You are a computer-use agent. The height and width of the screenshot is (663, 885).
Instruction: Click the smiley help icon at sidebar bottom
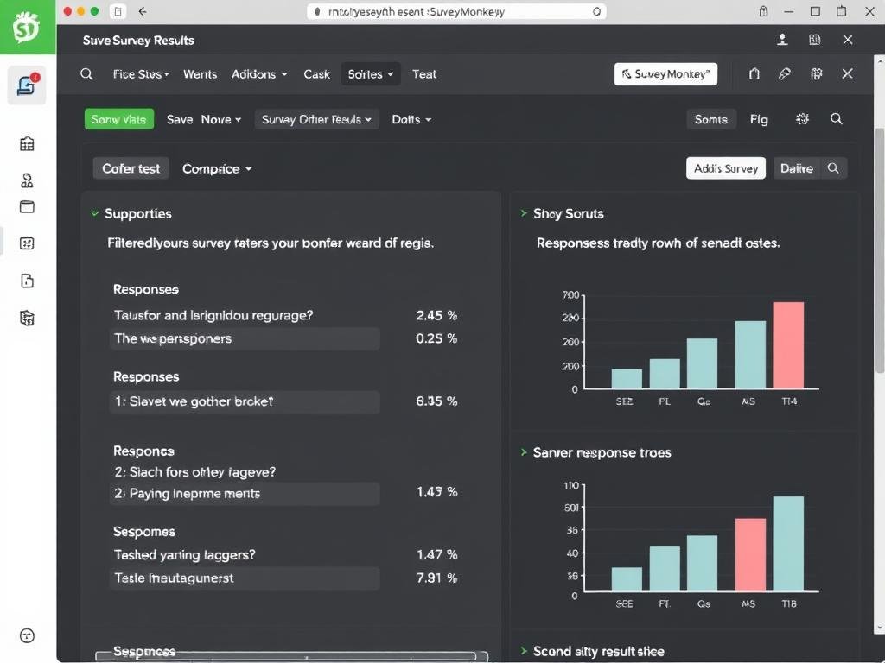(27, 635)
